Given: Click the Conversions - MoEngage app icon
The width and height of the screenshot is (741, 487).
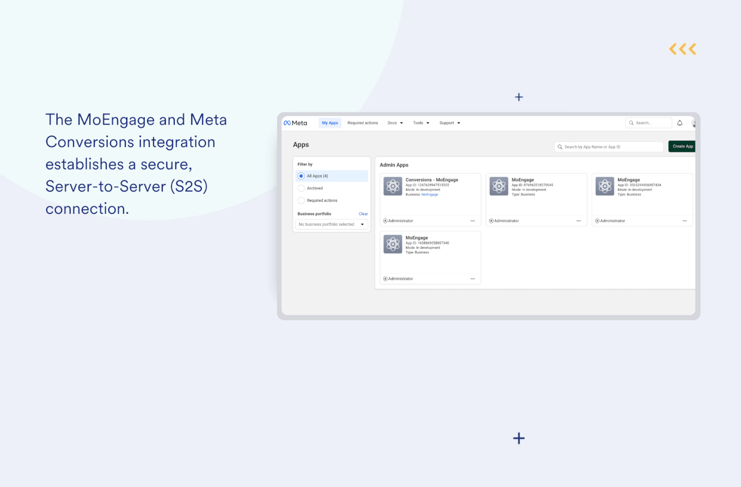Looking at the screenshot, I should (393, 186).
